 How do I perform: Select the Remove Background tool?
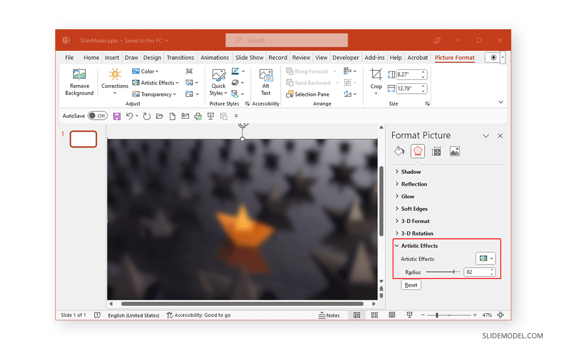pyautogui.click(x=79, y=82)
